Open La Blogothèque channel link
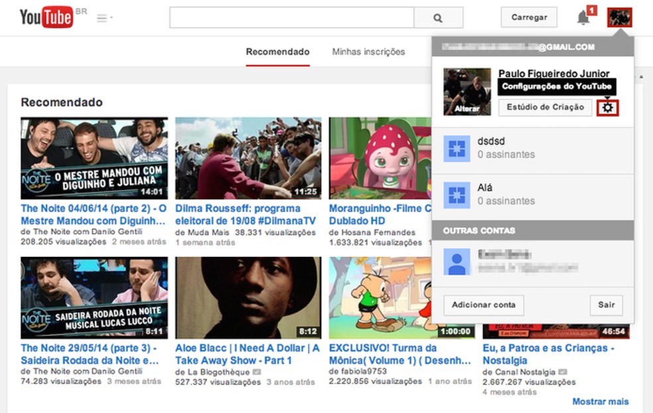This screenshot has height=413, width=653. pos(218,372)
